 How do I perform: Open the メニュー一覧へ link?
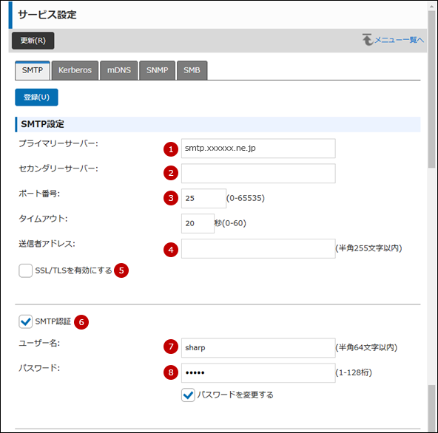click(400, 40)
